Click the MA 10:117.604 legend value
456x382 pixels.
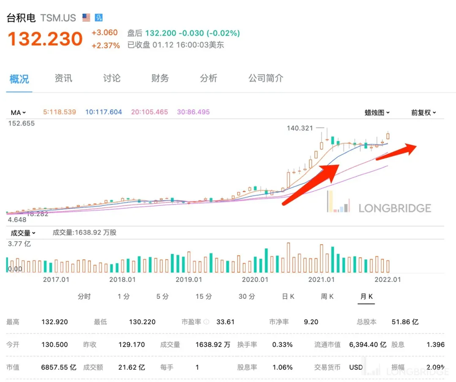[104, 112]
